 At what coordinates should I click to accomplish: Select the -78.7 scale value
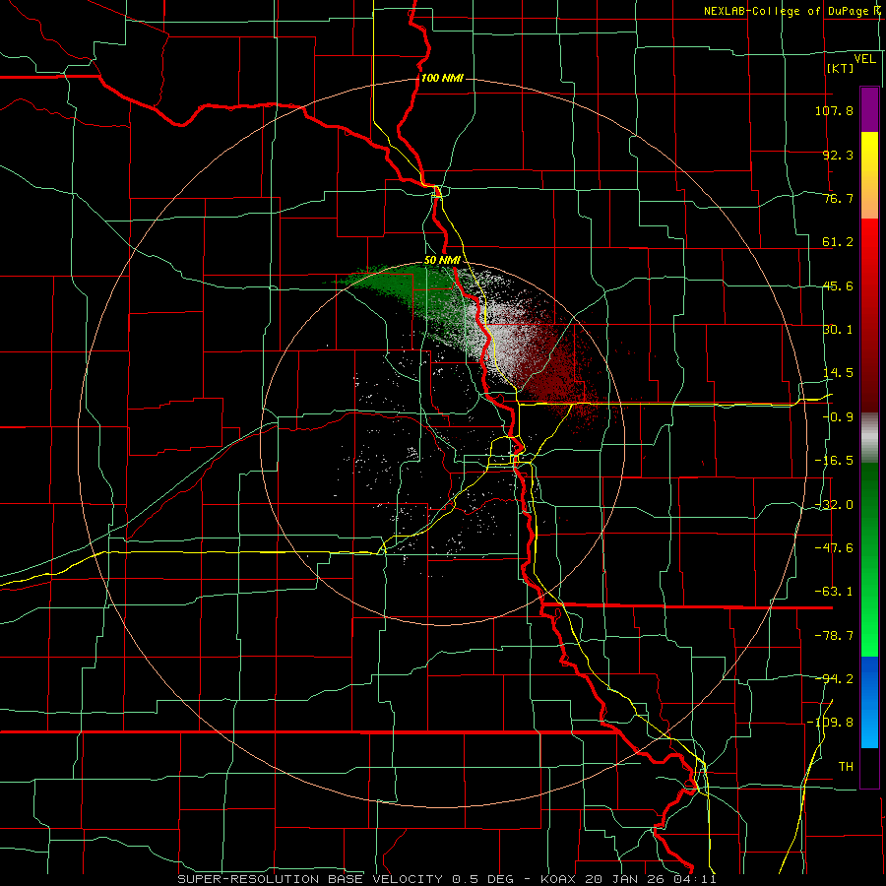[834, 636]
